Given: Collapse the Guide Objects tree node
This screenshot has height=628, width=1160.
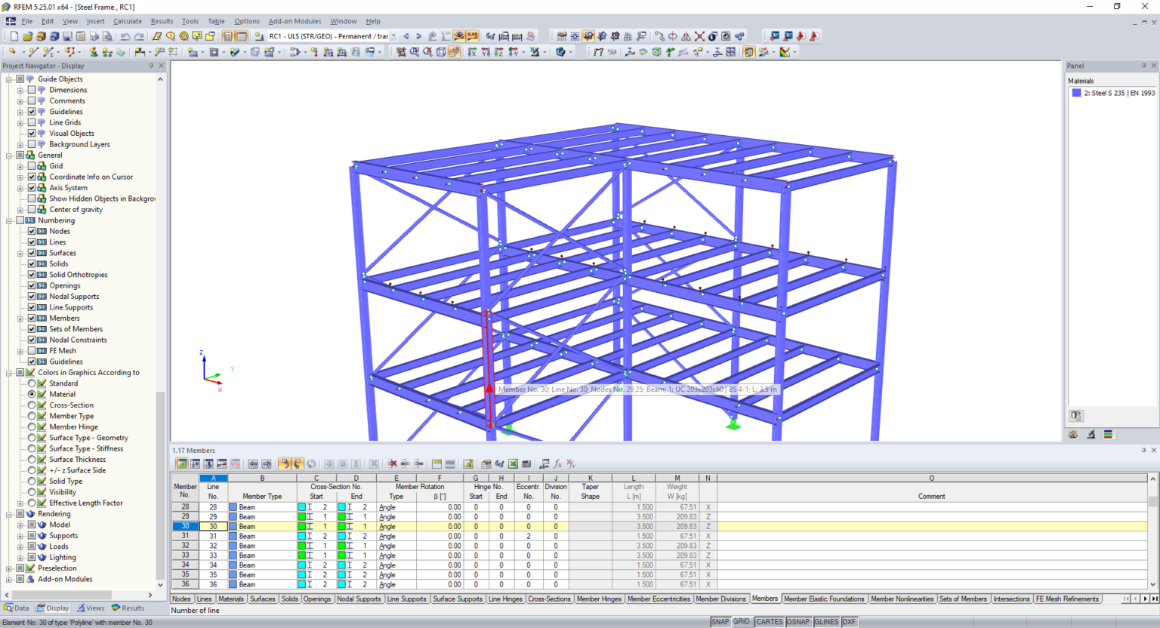Looking at the screenshot, I should click(9, 79).
